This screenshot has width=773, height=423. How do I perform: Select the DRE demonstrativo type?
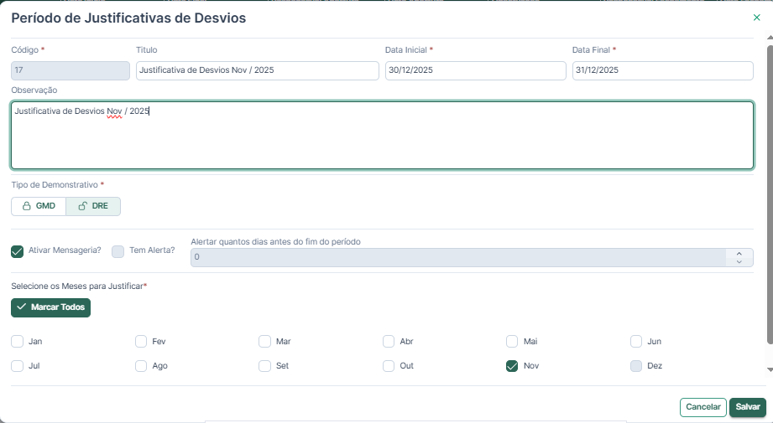(x=93, y=206)
